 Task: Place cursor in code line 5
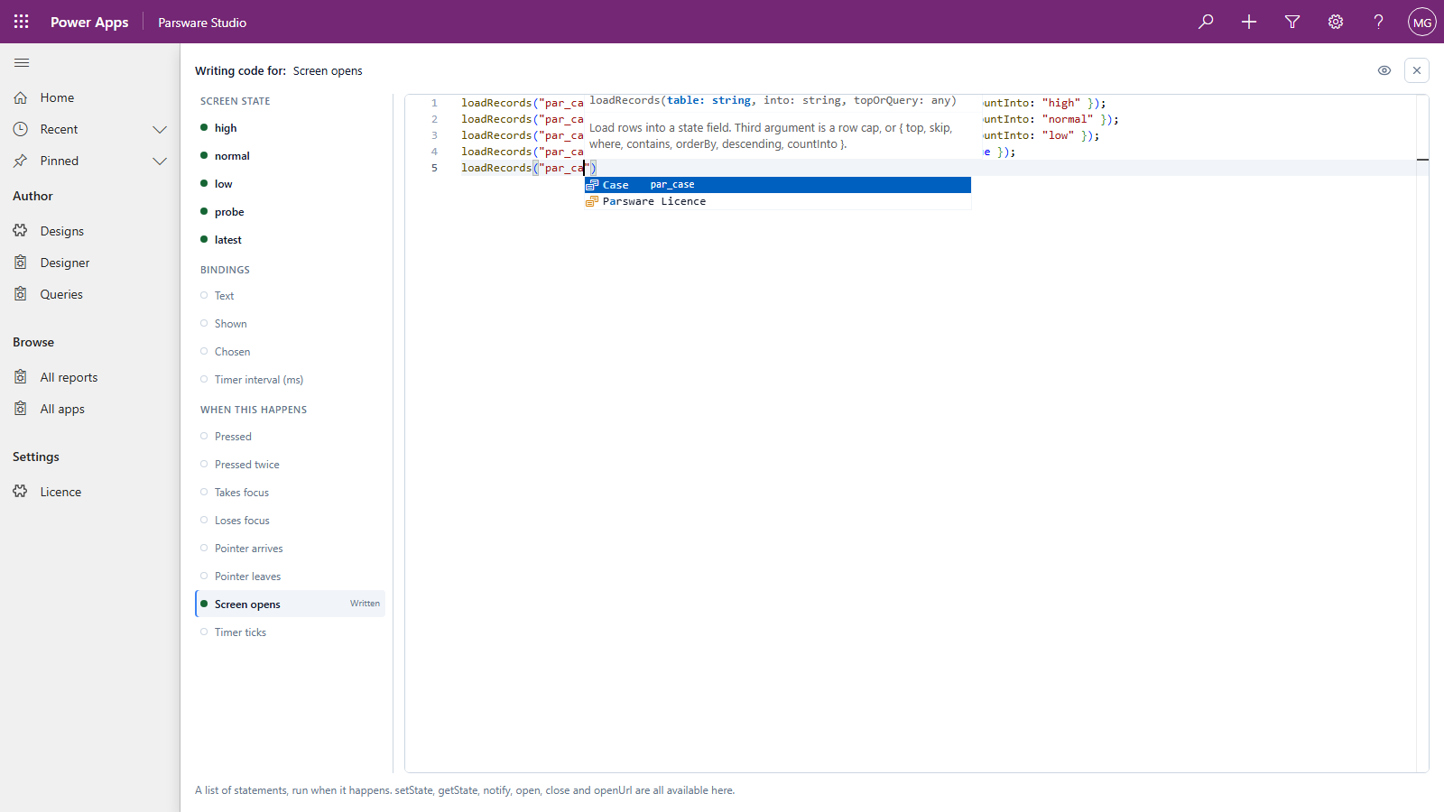coord(939,168)
